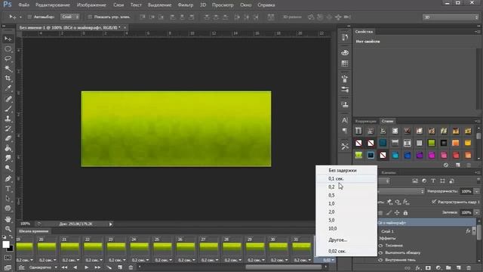Click the foreground white color swatch
Screen dimensions: 483x272
coord(5,245)
